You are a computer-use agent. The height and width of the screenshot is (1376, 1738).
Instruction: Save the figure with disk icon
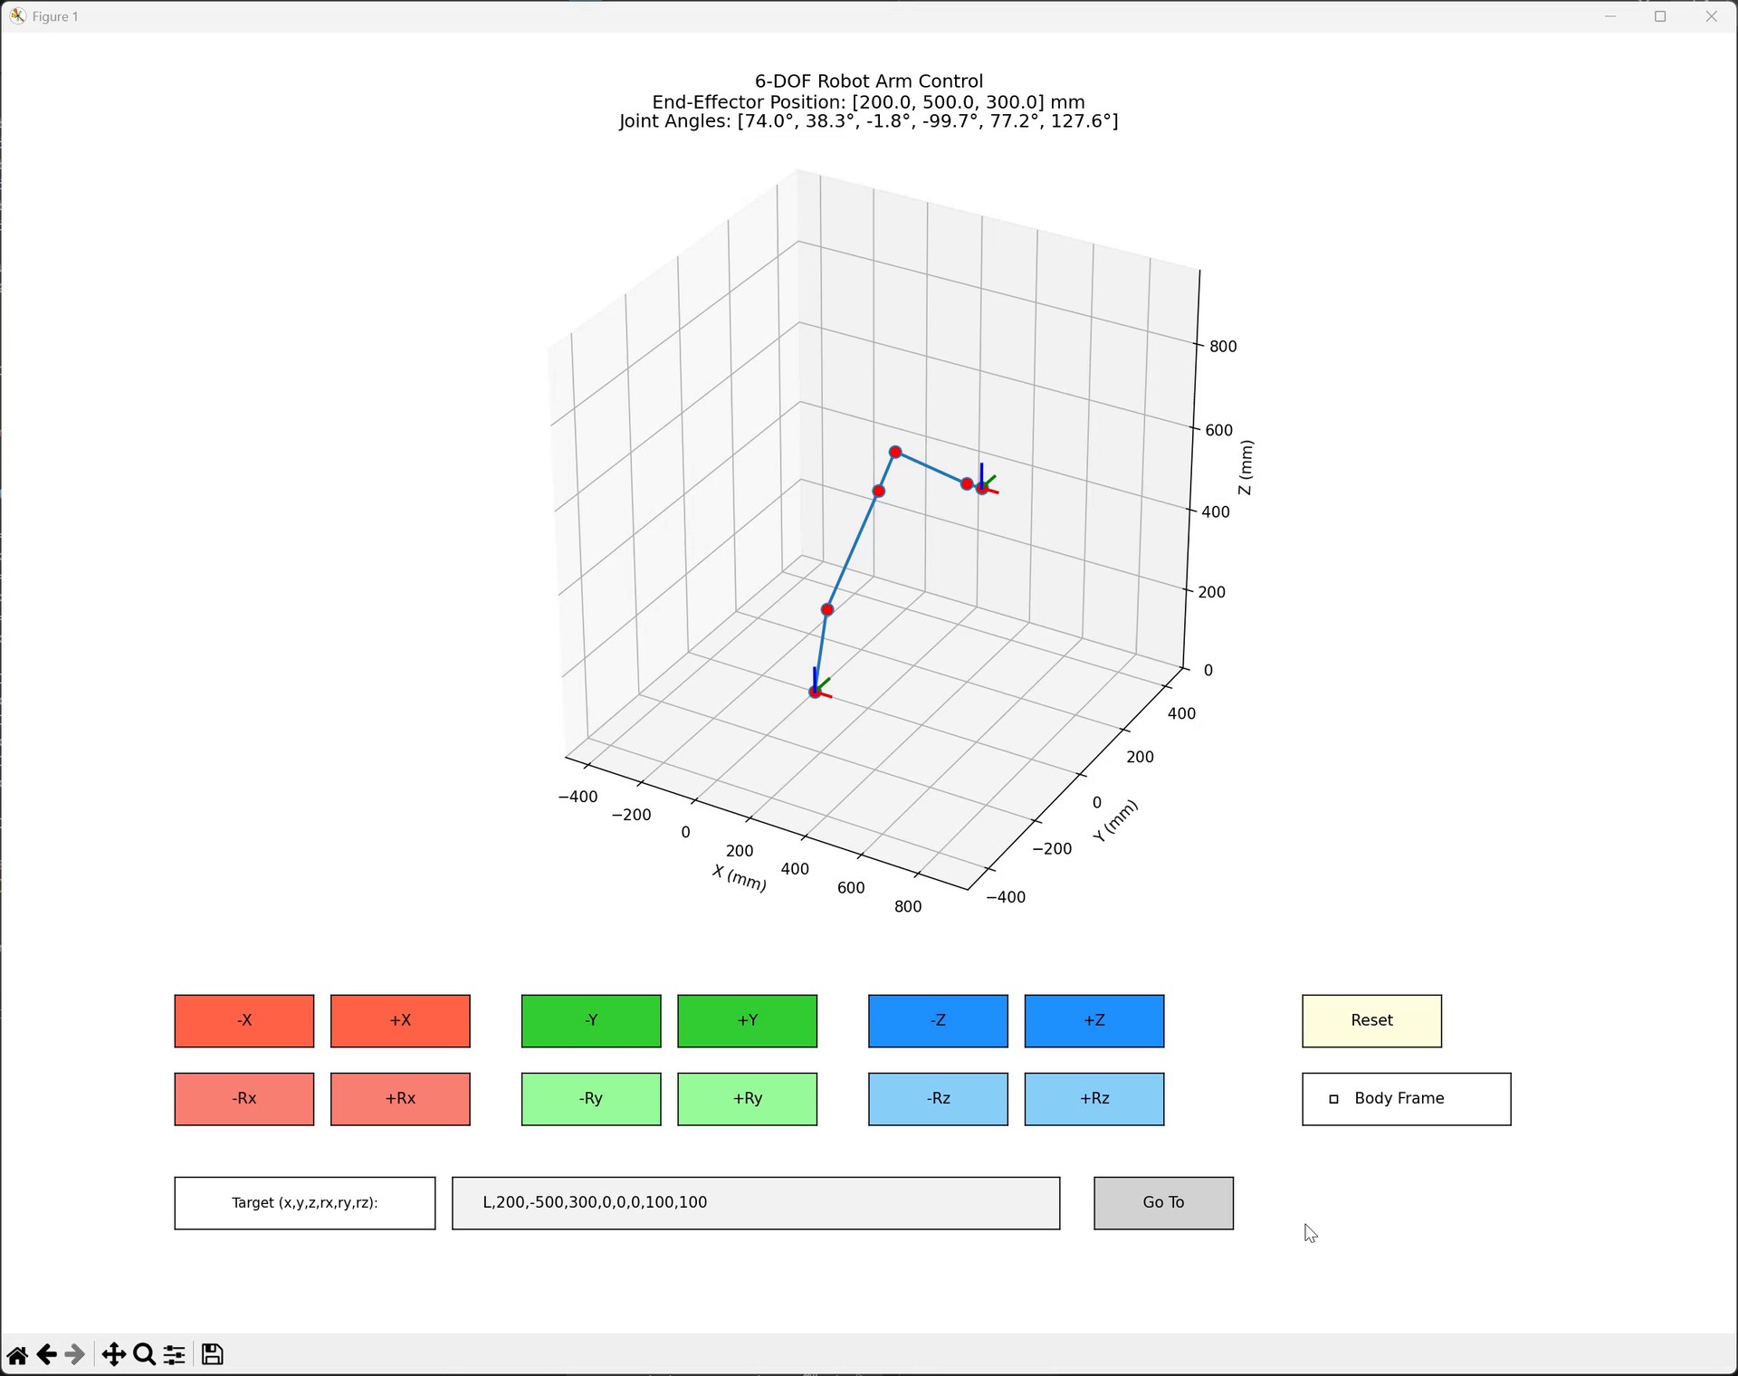point(213,1354)
